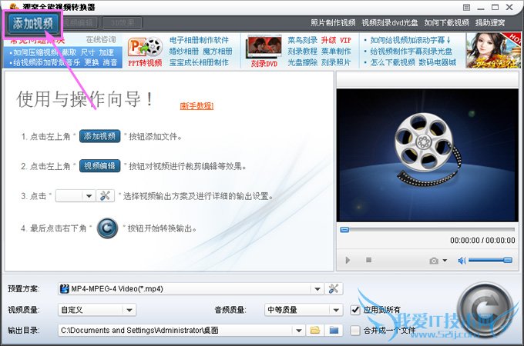Enable the 合并成一个文件 checkbox
Viewport: 524px width, 346px height.
tap(355, 331)
